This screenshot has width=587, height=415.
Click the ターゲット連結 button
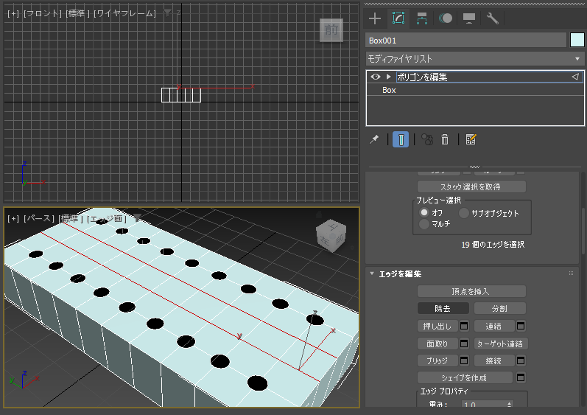point(501,343)
